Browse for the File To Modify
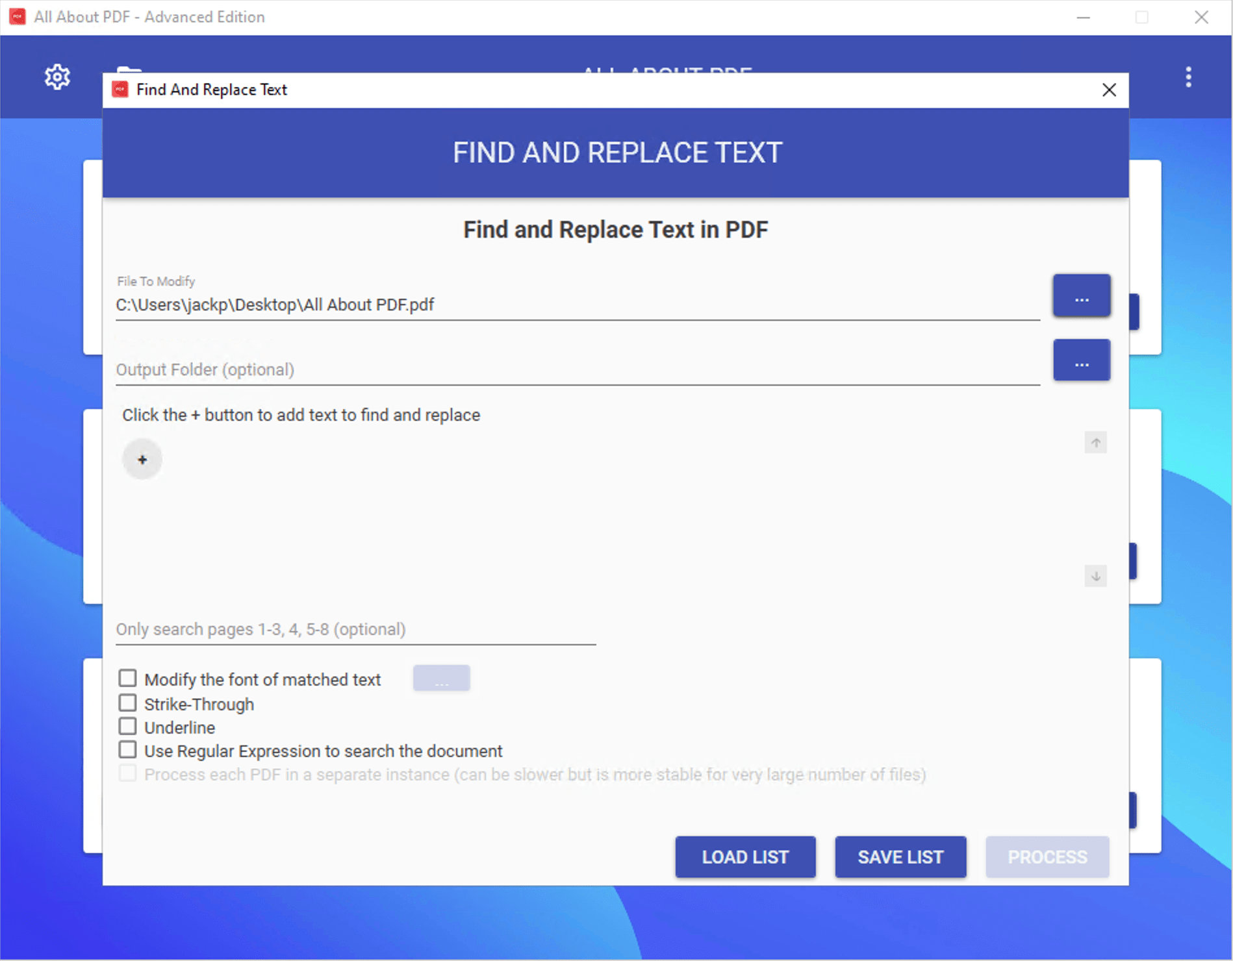The width and height of the screenshot is (1233, 961). (x=1081, y=295)
